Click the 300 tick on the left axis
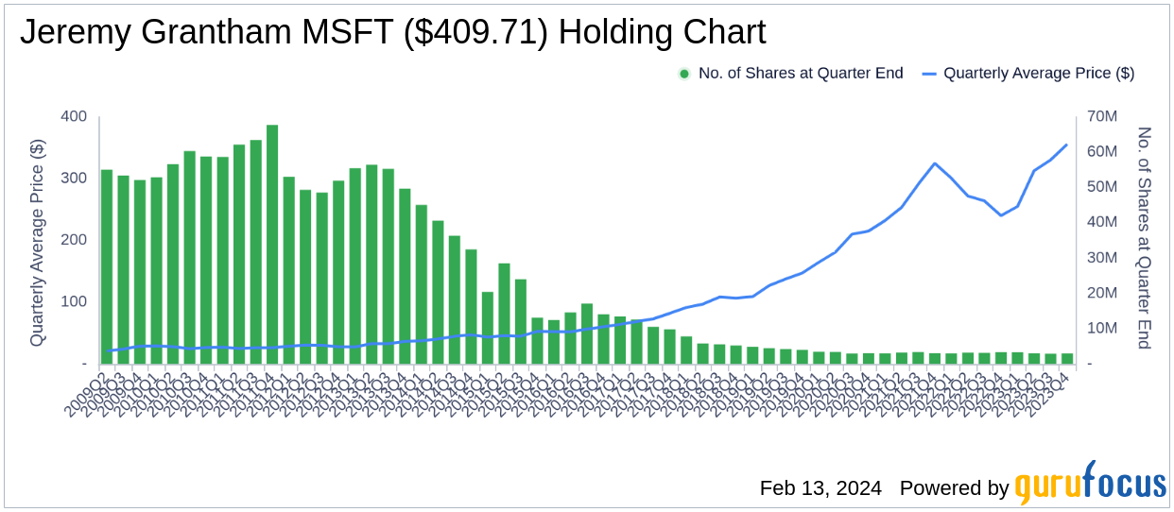This screenshot has width=1174, height=512. tap(74, 178)
